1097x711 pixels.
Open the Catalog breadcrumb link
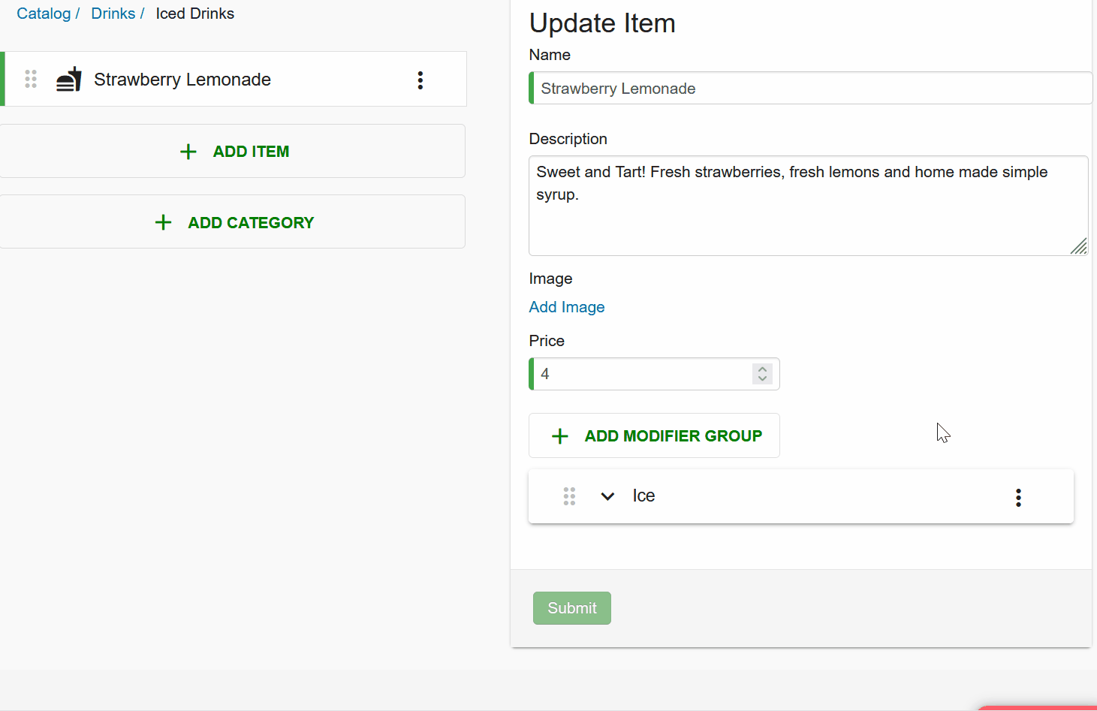click(x=44, y=14)
